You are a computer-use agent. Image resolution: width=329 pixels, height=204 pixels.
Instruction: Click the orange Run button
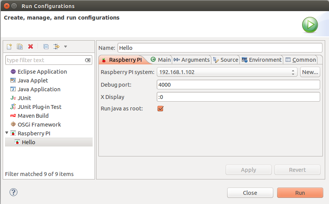(300, 193)
